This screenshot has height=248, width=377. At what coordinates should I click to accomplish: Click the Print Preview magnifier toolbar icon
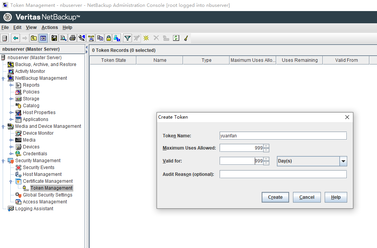(63, 38)
